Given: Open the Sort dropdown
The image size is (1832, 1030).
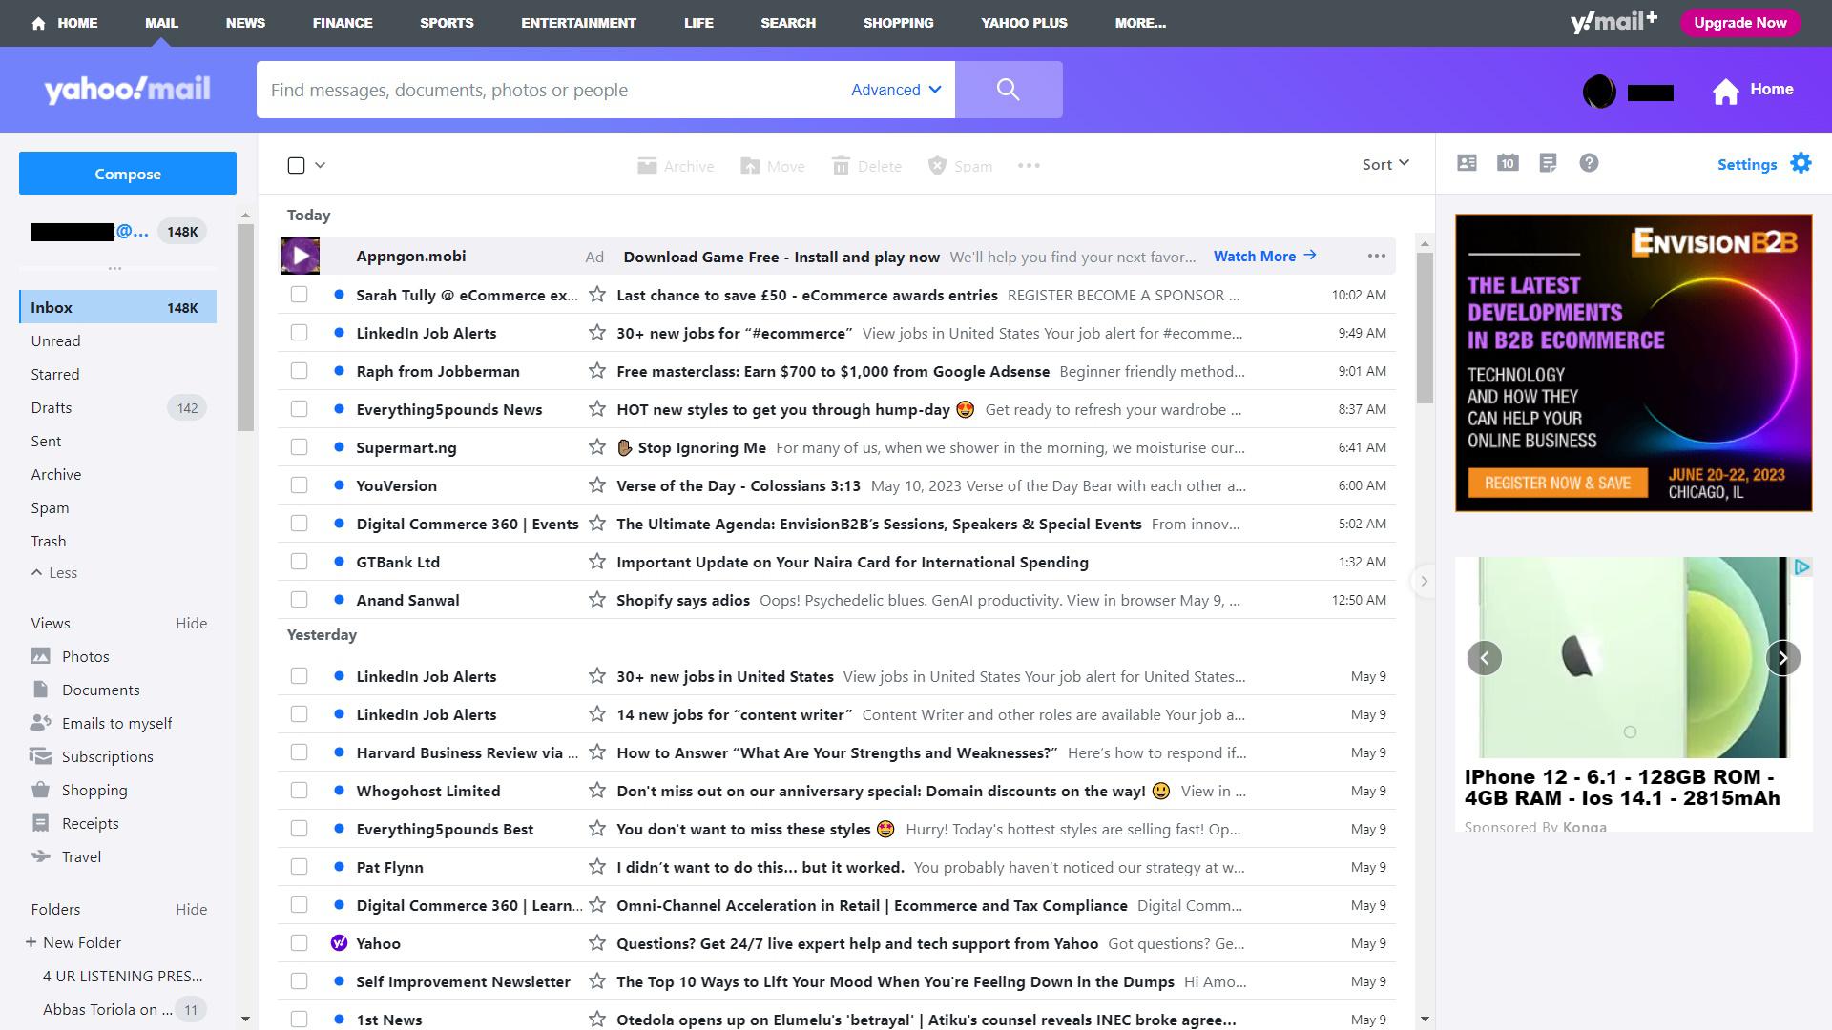Looking at the screenshot, I should point(1385,164).
